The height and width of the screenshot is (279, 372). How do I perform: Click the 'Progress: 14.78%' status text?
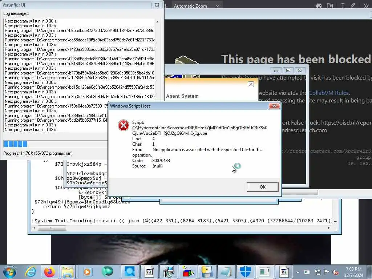(x=38, y=153)
